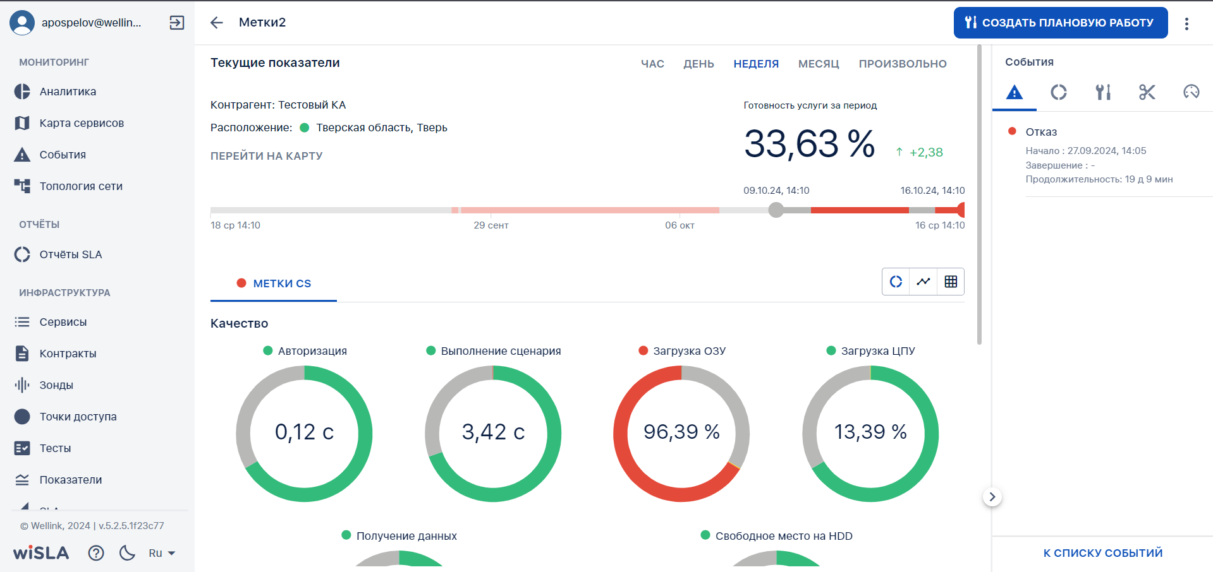Click the Выполнение сценария donut chart

(493, 434)
